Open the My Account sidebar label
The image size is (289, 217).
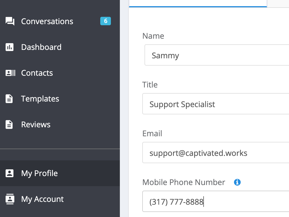pos(43,199)
